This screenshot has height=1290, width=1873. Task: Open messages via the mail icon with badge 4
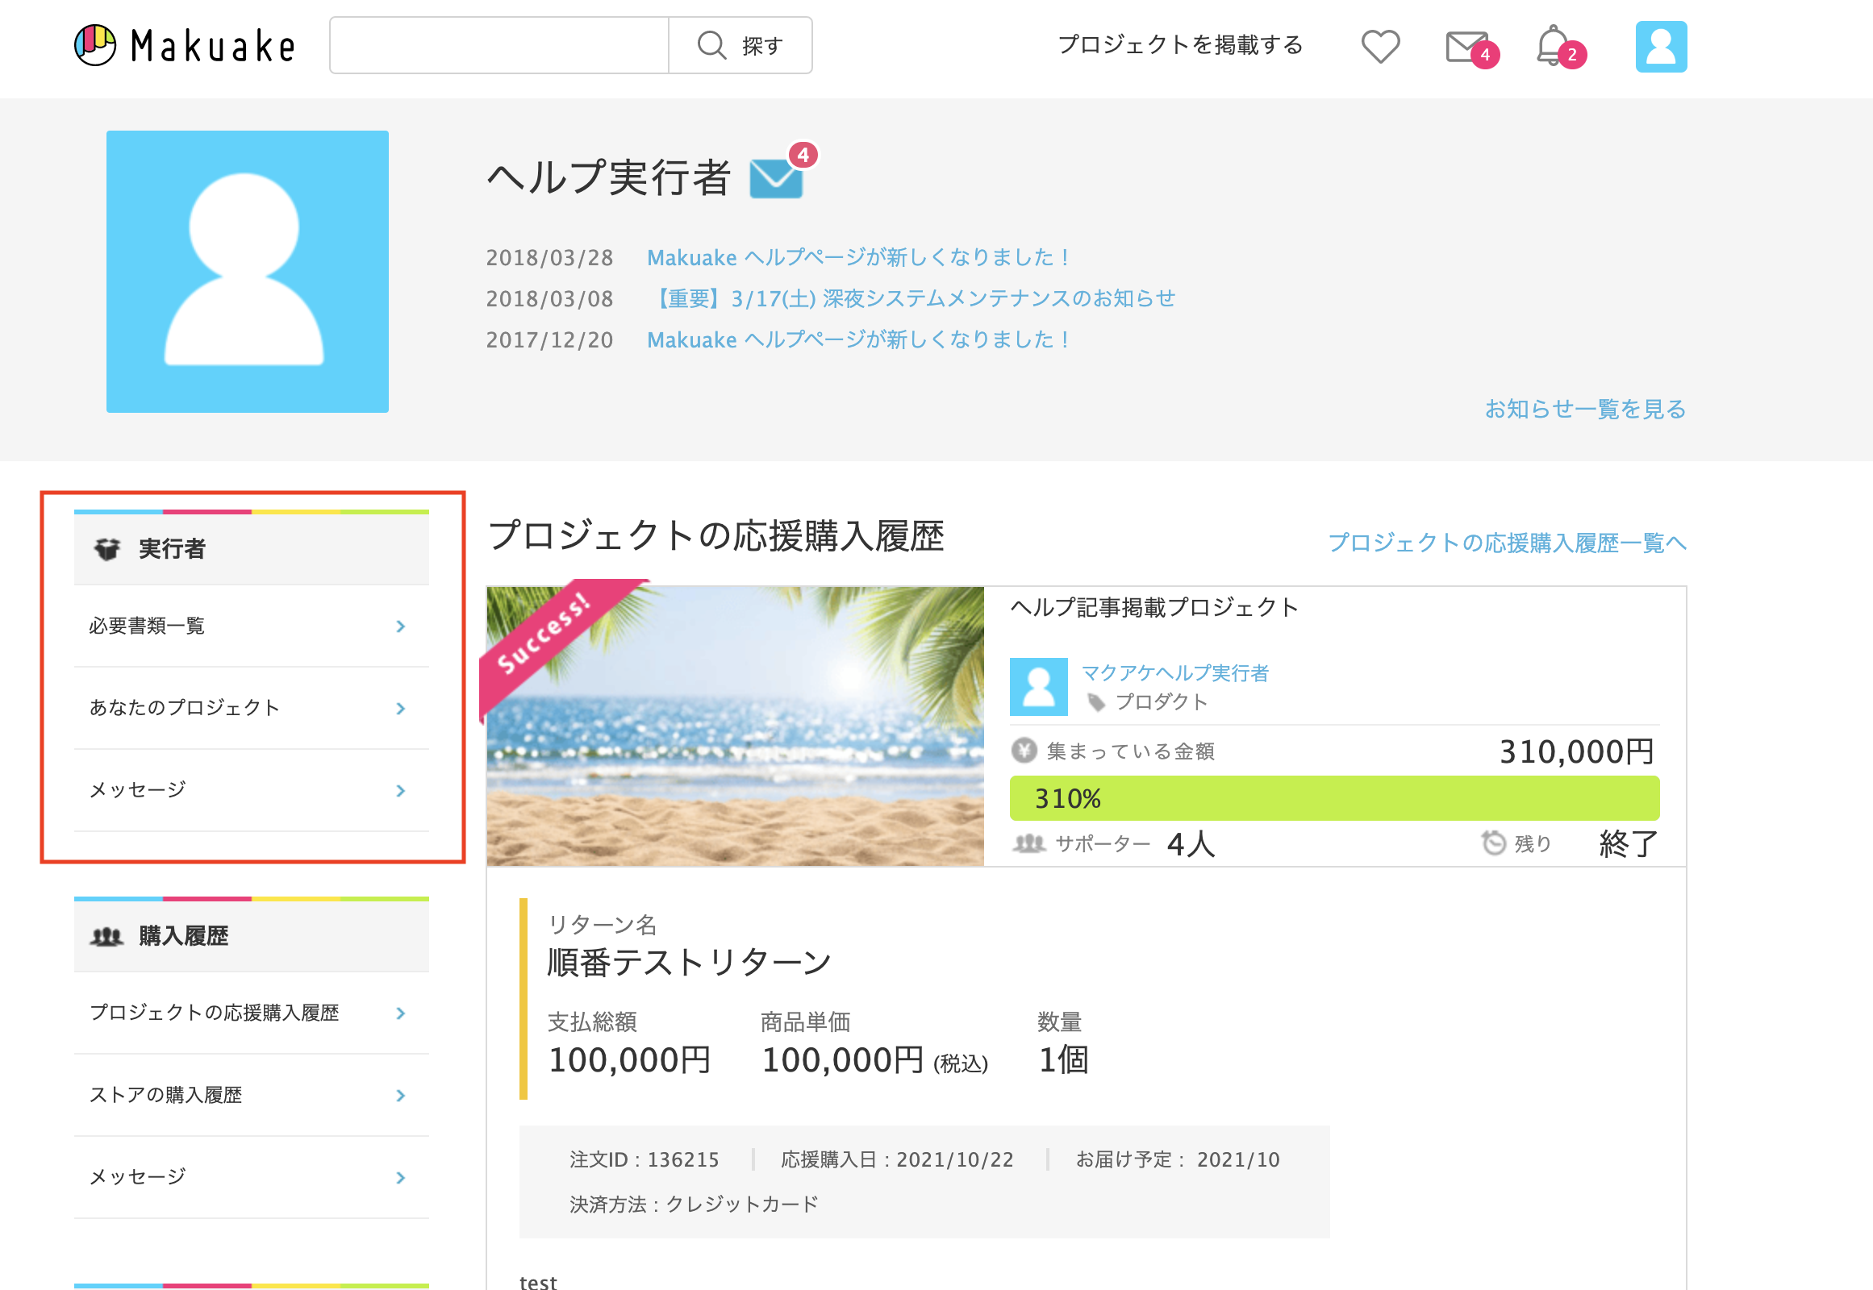[x=1466, y=46]
